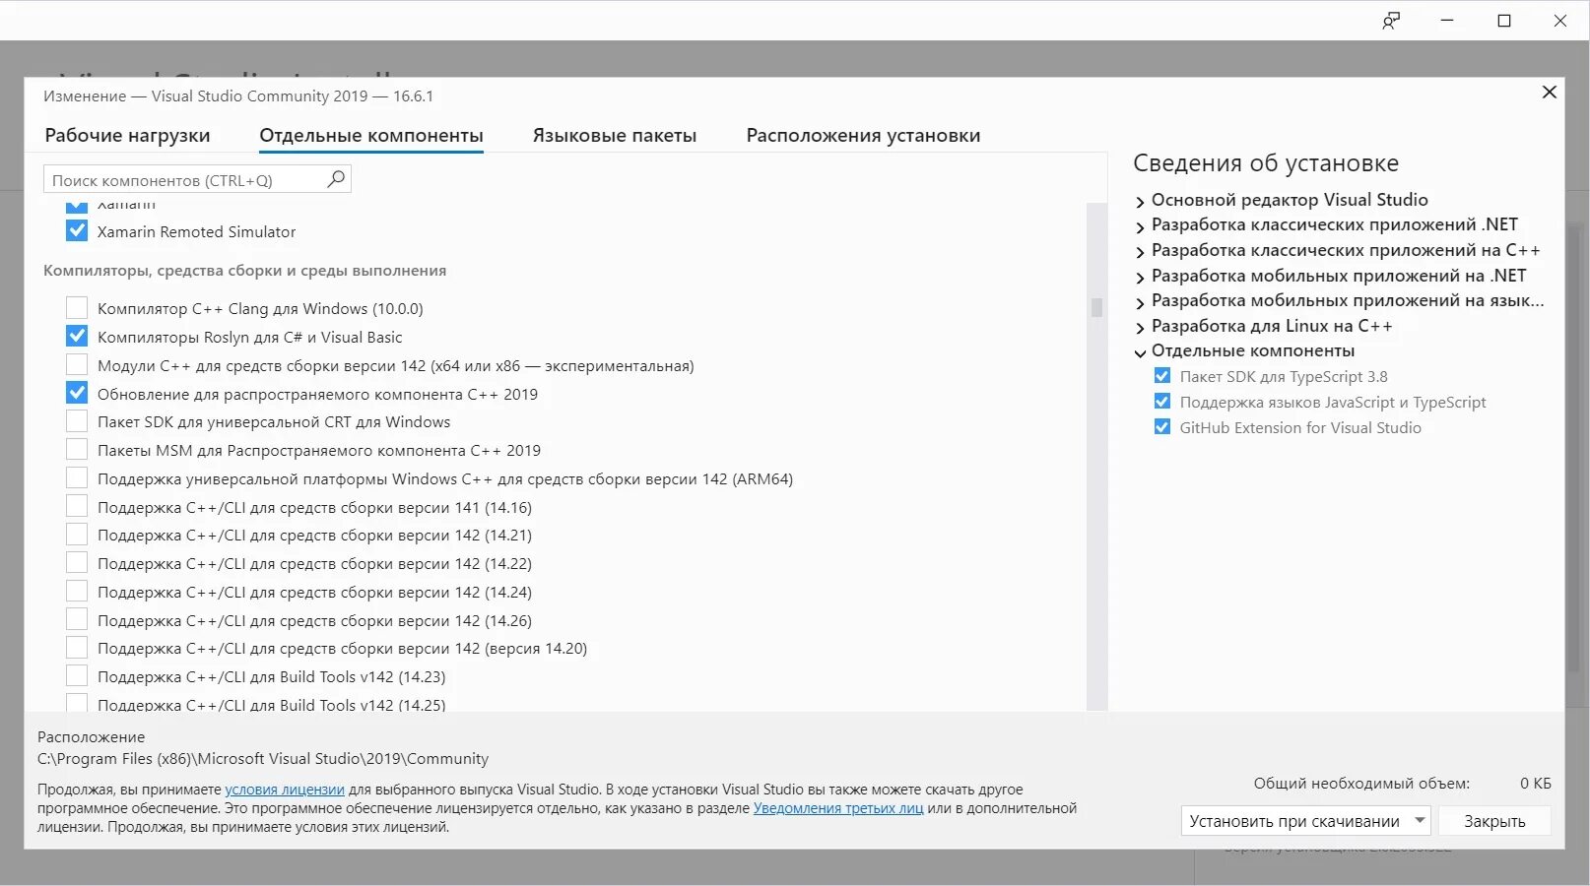Uncheck GitHub Extension for Visual Studio
1590x886 pixels.
(1162, 427)
